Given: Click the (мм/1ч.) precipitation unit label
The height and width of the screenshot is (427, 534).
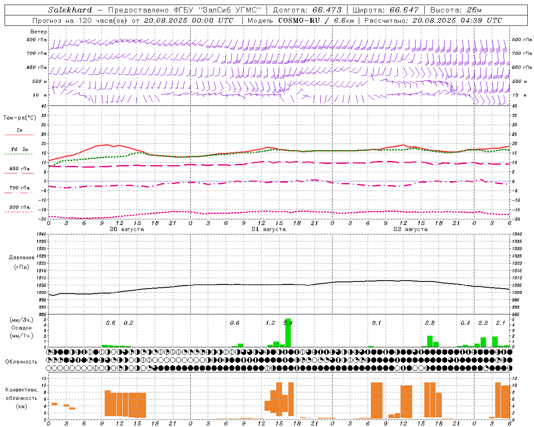Looking at the screenshot, I should 22,336.
